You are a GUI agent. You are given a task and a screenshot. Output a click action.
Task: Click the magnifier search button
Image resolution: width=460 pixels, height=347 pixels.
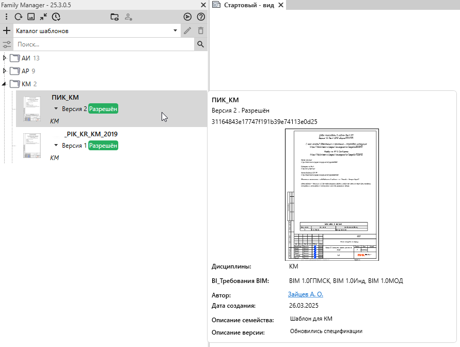click(200, 44)
